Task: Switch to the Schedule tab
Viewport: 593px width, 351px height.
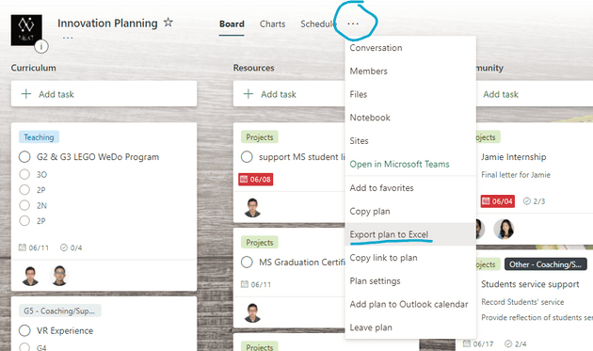Action: [318, 24]
